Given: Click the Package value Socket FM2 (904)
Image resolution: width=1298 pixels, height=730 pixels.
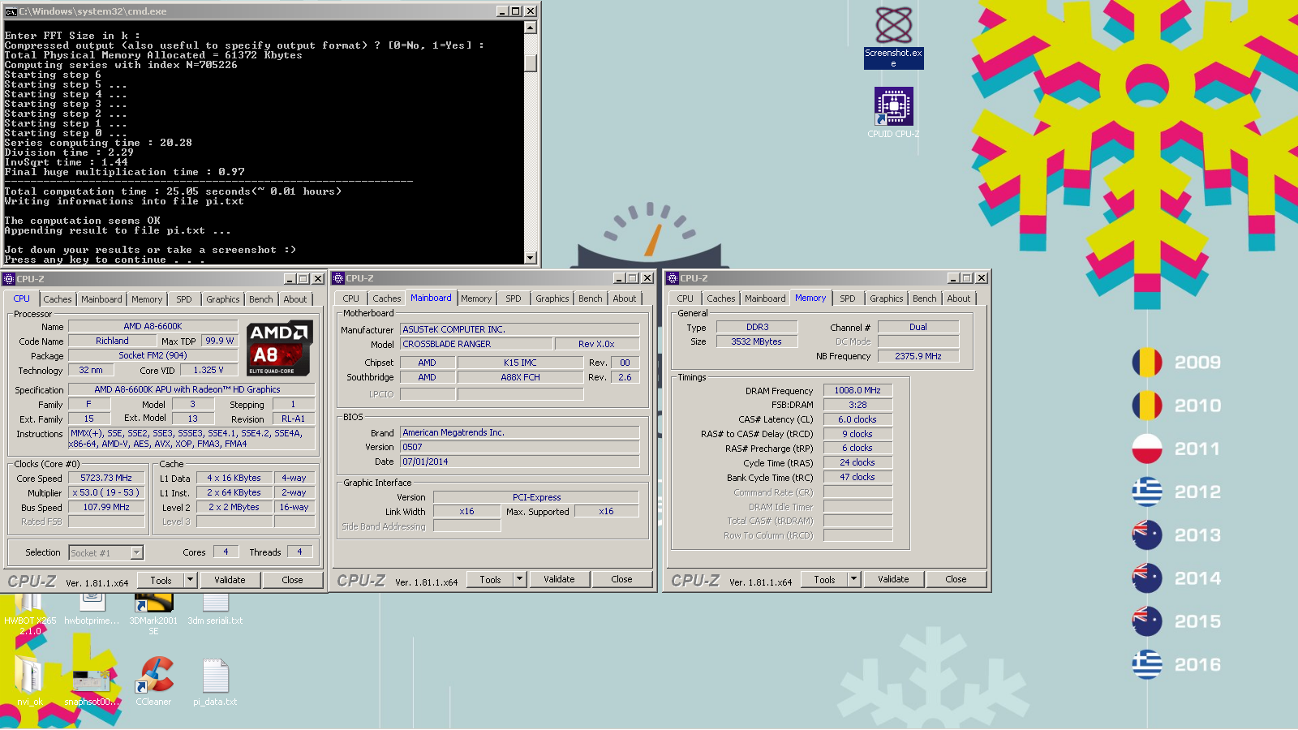Looking at the screenshot, I should tap(153, 355).
